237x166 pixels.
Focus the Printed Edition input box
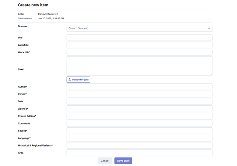(x=139, y=116)
